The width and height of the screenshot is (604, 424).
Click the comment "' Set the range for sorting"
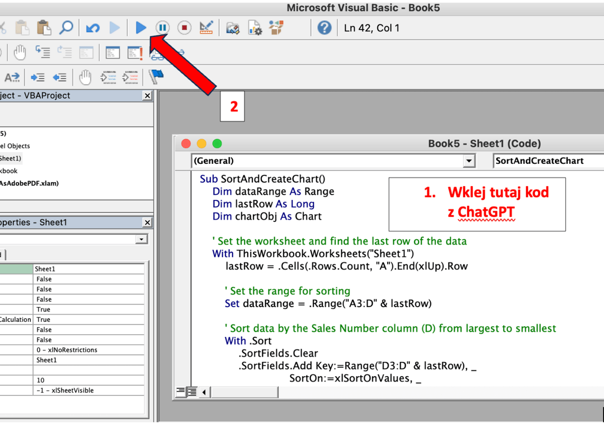(x=288, y=291)
